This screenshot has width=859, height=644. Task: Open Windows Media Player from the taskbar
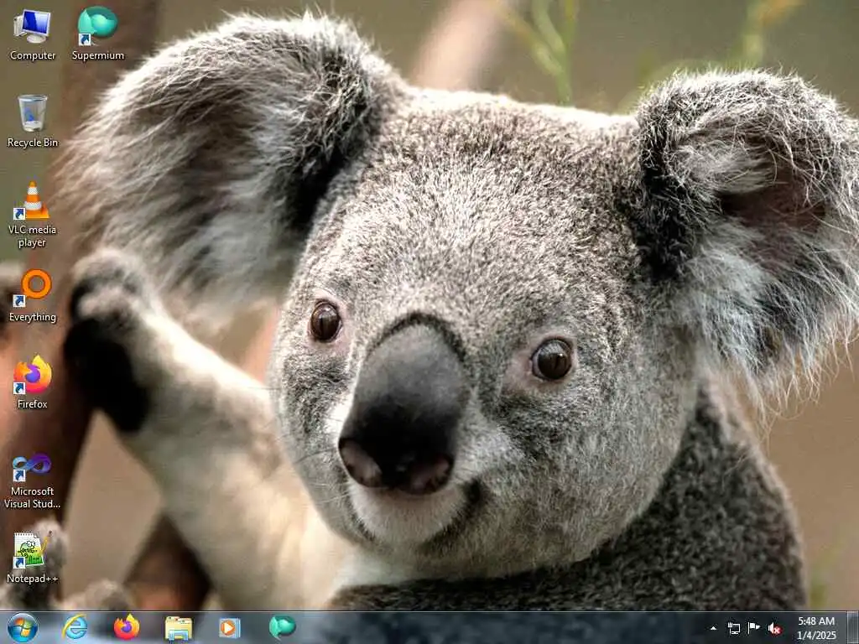click(230, 627)
